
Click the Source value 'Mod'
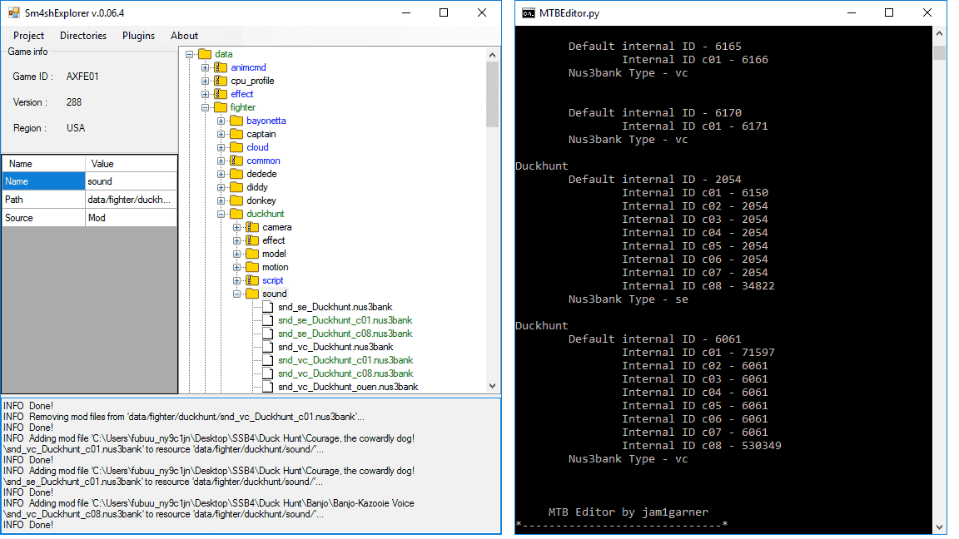pos(131,218)
